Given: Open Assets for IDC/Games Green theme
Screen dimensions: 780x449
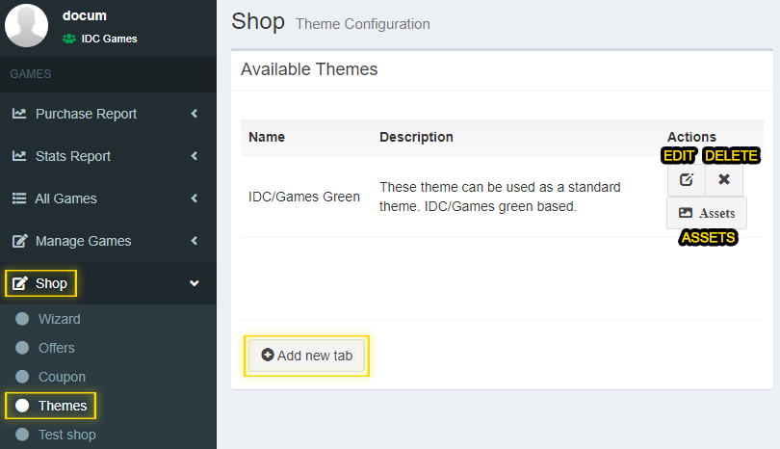Looking at the screenshot, I should (x=707, y=213).
